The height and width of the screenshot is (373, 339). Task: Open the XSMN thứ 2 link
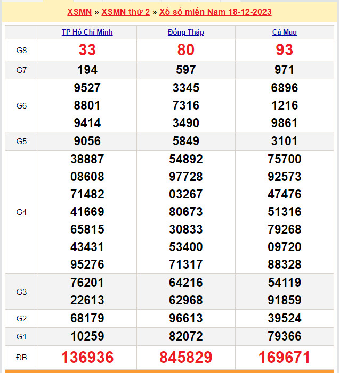(125, 12)
